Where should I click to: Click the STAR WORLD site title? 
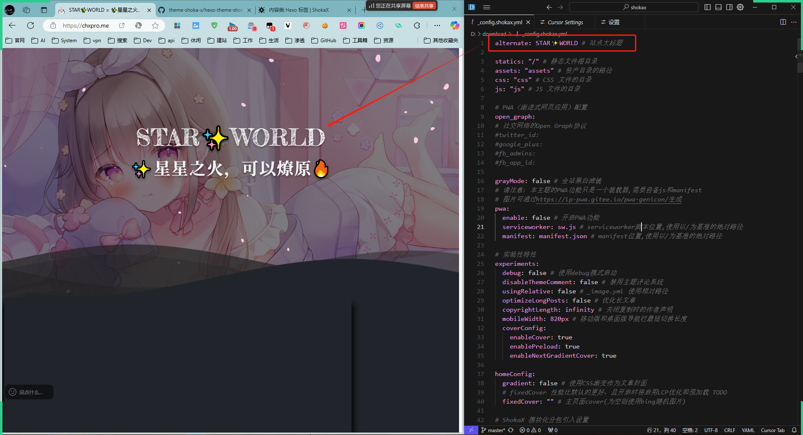pos(231,137)
